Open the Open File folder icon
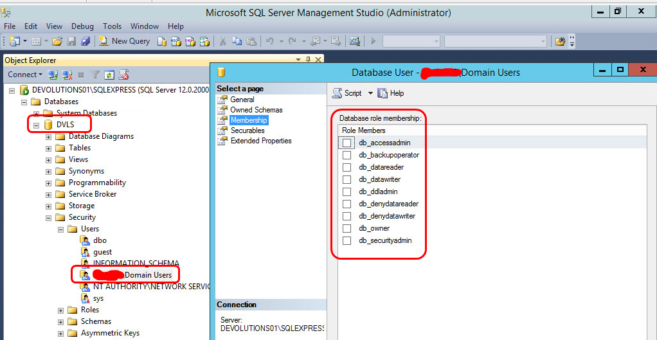The height and width of the screenshot is (340, 657). click(x=57, y=41)
